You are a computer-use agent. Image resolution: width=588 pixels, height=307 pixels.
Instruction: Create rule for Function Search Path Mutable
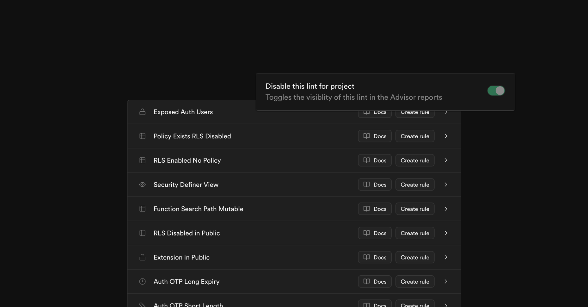(x=415, y=209)
